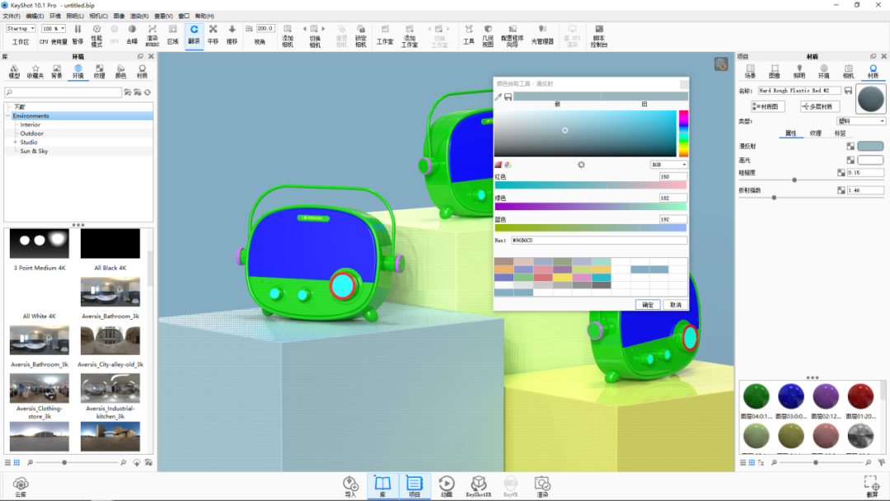Open the Cloud Library (云库) icon
The image size is (890, 501).
pyautogui.click(x=21, y=486)
